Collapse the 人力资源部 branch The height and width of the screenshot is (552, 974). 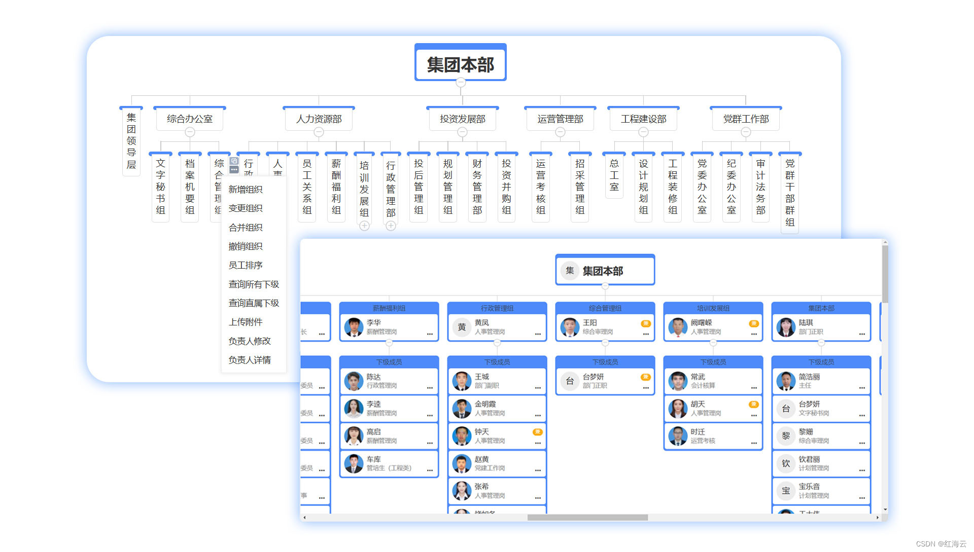319,132
